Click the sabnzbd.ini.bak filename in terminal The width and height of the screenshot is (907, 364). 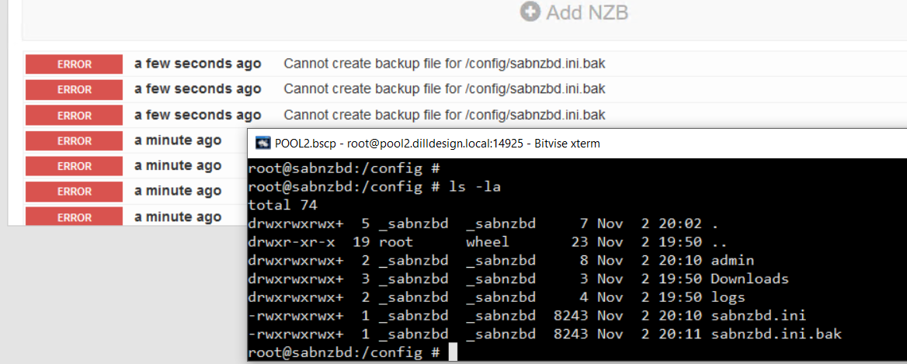click(777, 334)
